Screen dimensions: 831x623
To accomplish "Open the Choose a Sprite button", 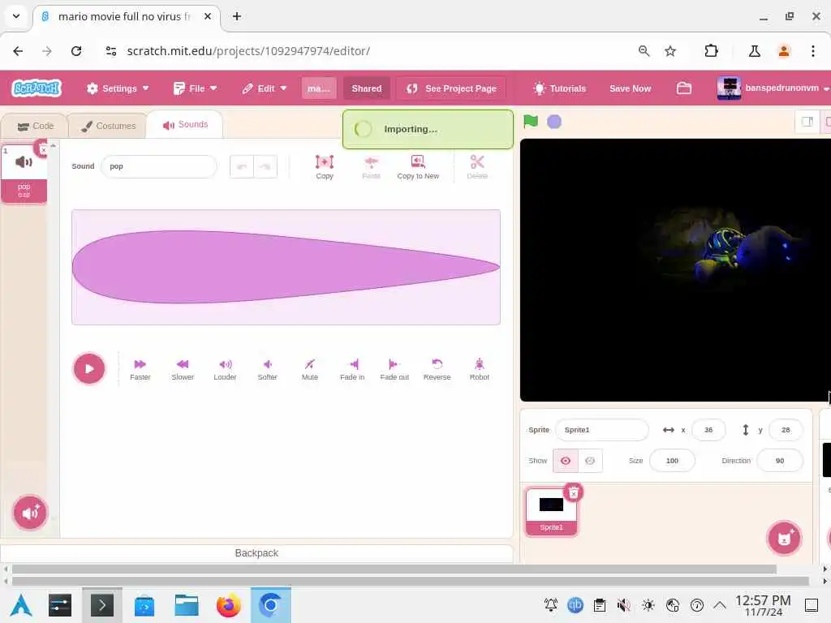I will click(784, 539).
